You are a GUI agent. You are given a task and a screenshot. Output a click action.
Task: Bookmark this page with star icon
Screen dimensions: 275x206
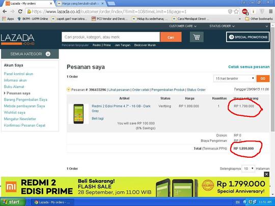point(236,12)
